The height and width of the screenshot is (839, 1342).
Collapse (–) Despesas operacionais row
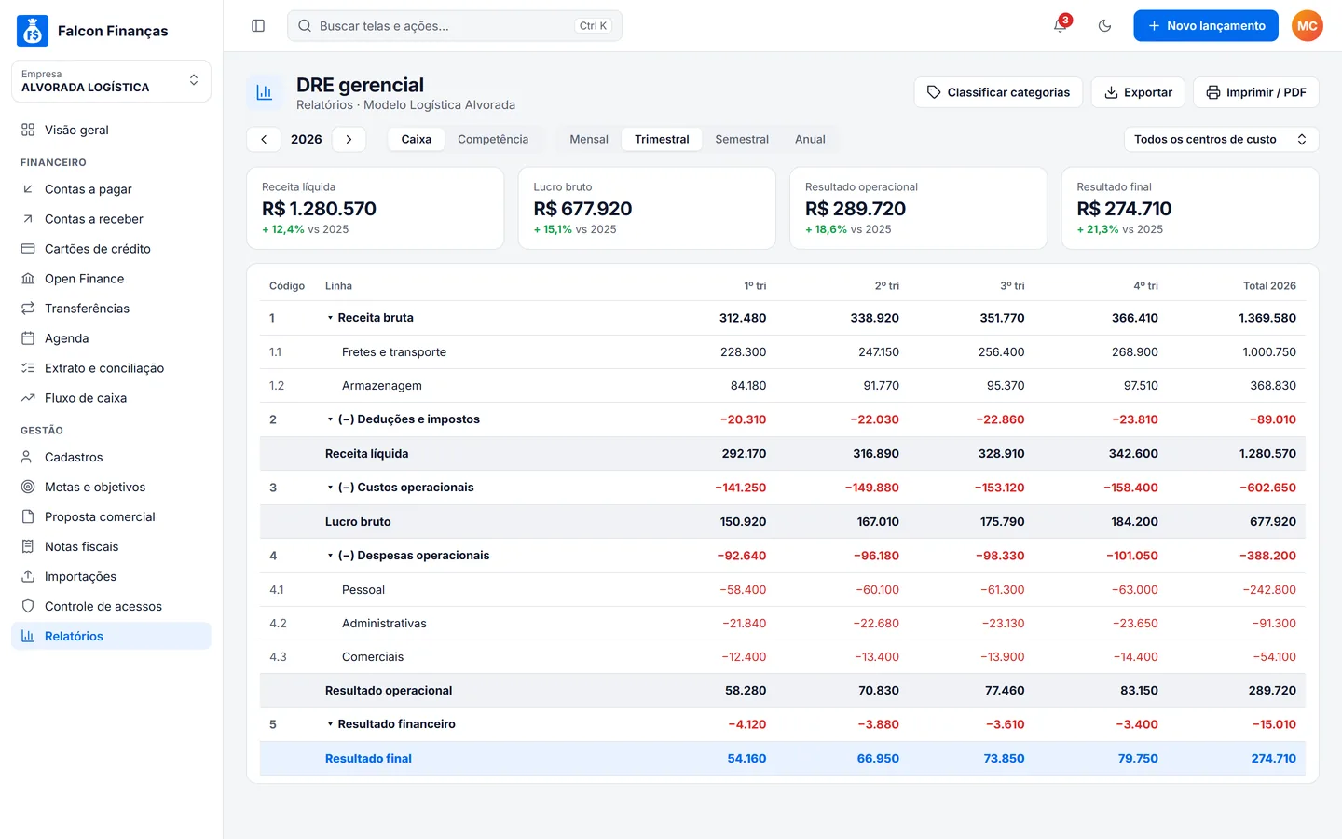pyautogui.click(x=330, y=556)
